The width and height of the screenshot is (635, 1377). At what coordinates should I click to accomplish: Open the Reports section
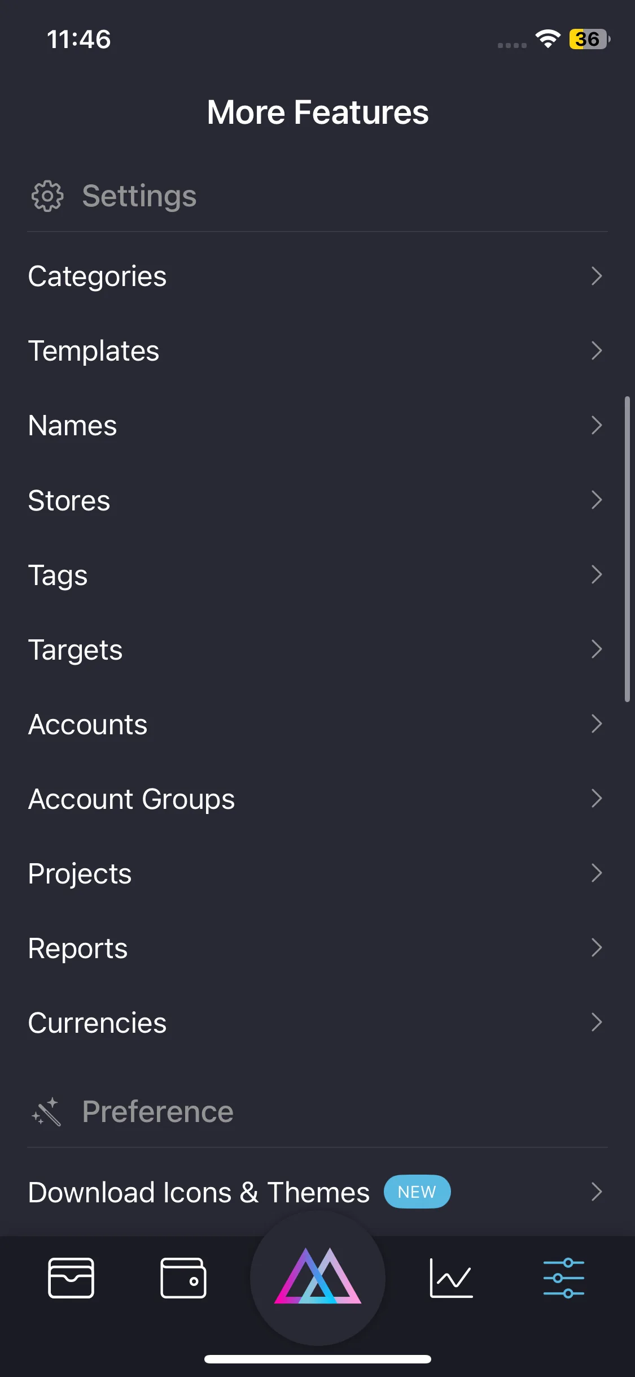[78, 948]
